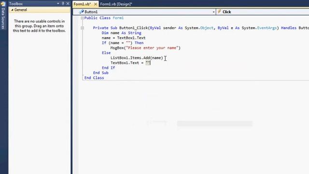Screen dimensions: 309x174
Task: Click the 'name = TextBox1.Text' line
Action: pyautogui.click(x=124, y=38)
